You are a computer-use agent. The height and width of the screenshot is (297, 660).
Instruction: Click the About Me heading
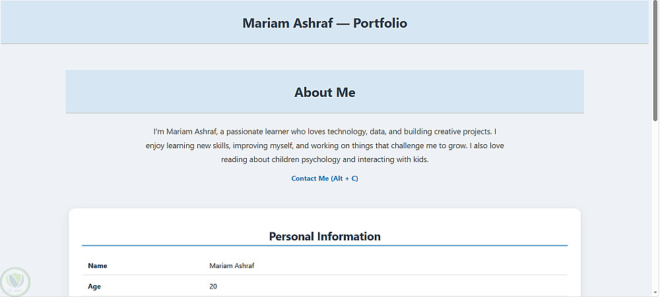click(325, 92)
